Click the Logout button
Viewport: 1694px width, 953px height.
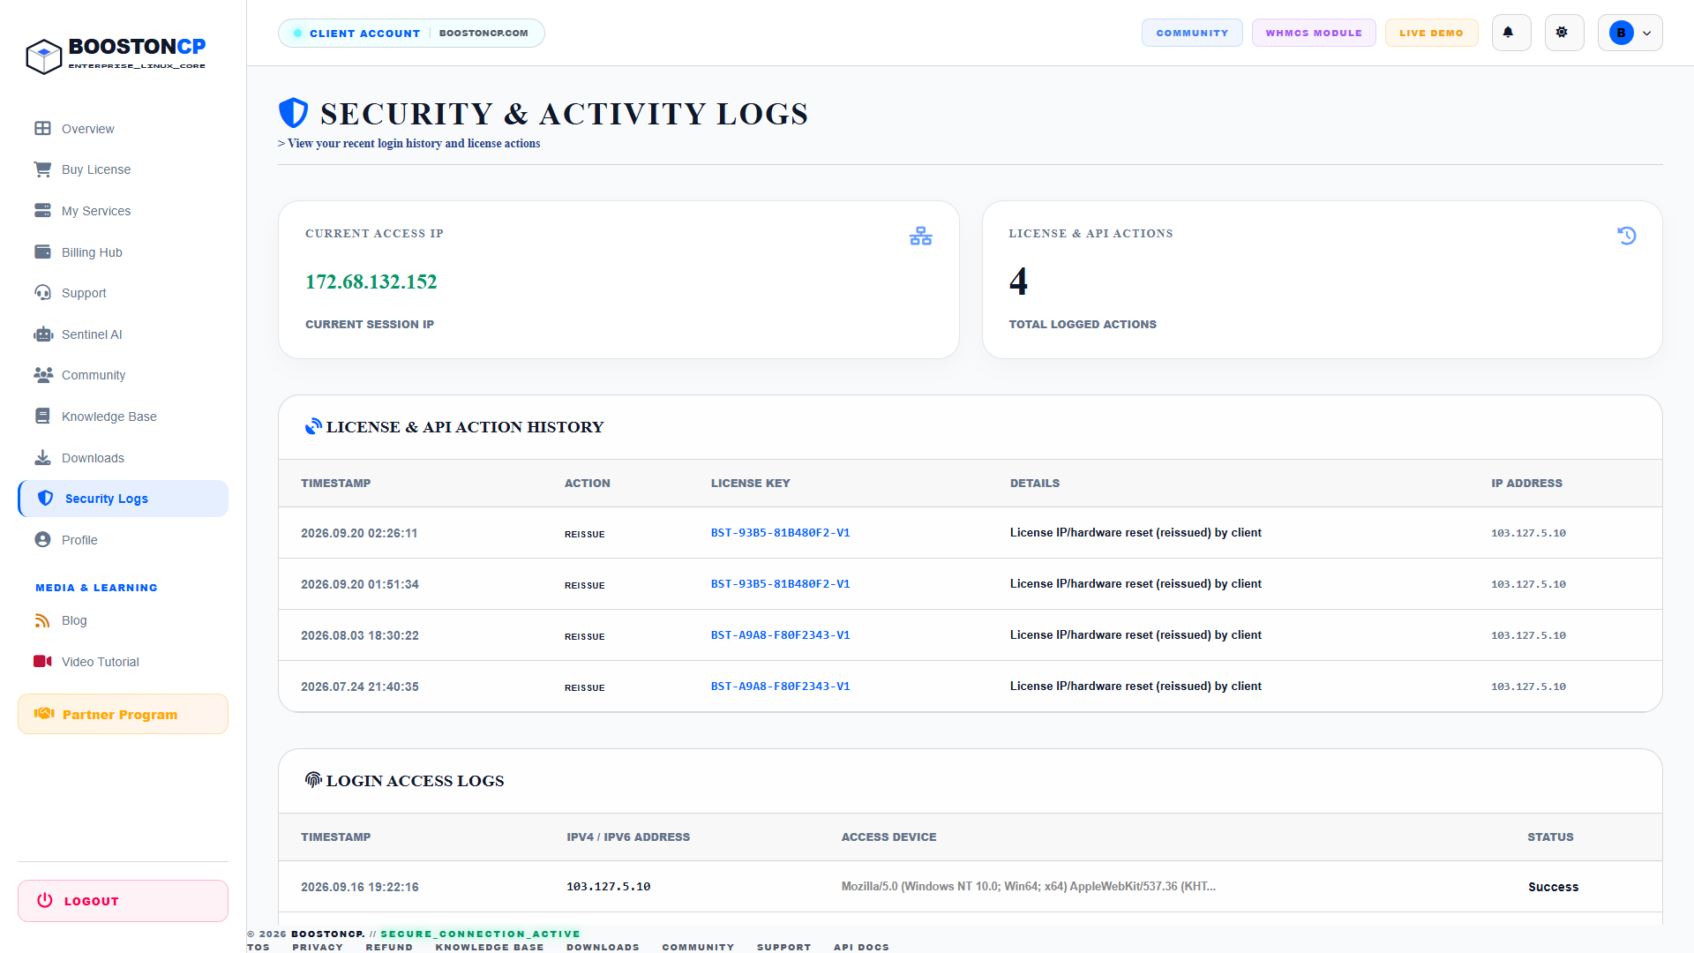click(x=123, y=901)
